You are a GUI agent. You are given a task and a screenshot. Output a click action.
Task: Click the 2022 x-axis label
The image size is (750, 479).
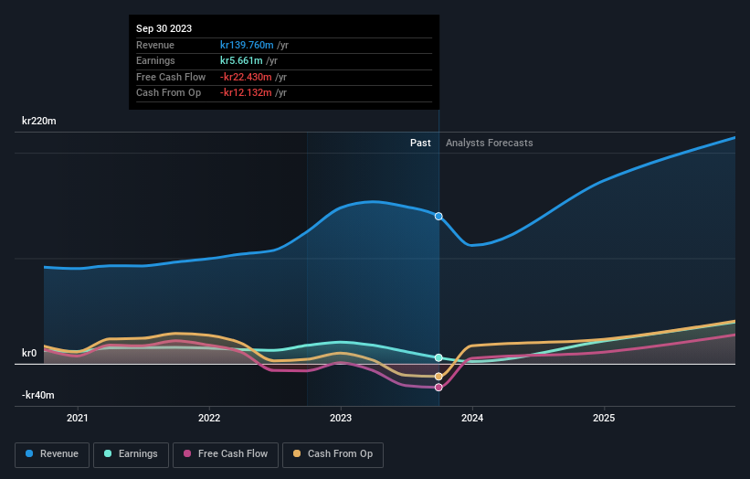209,418
